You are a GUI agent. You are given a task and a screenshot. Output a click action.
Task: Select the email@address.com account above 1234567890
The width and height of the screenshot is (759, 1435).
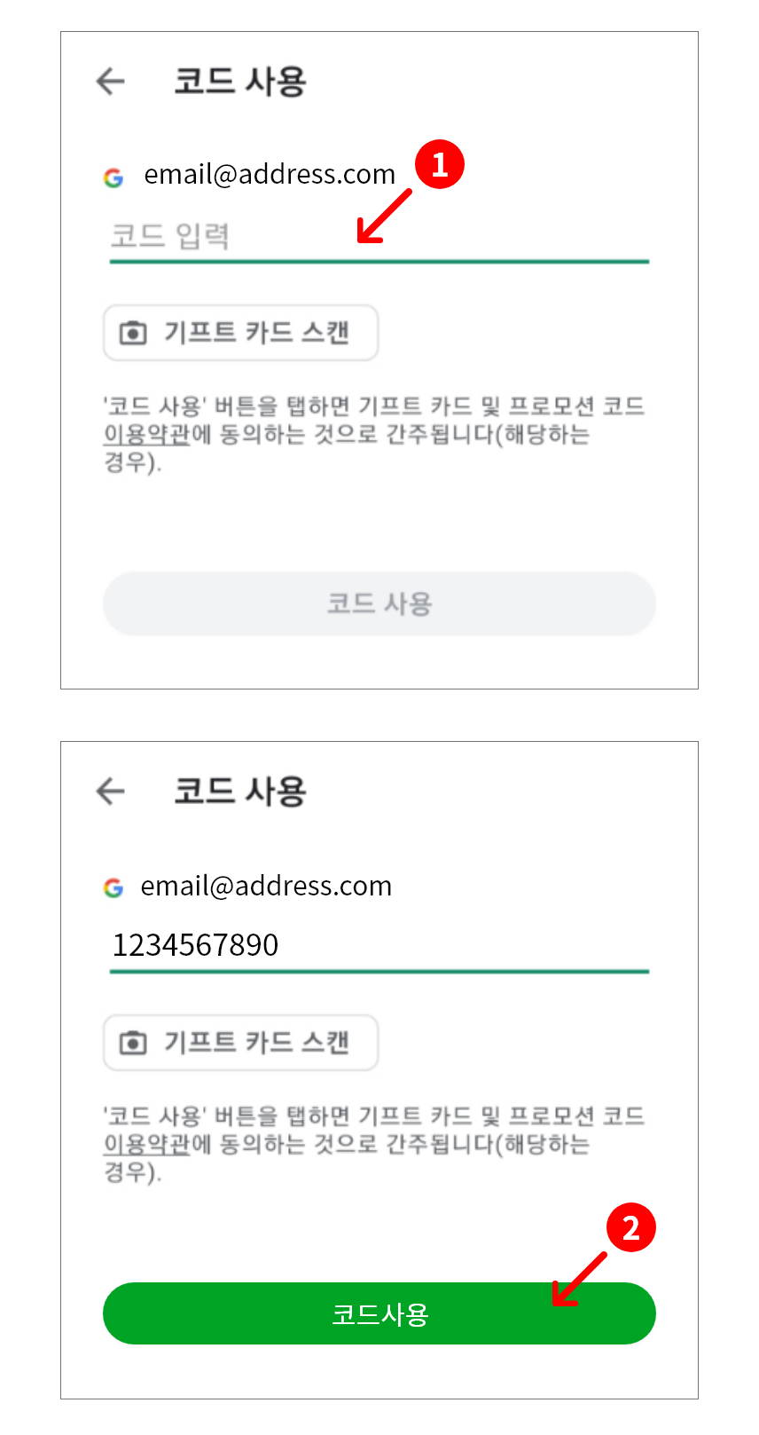tap(266, 886)
